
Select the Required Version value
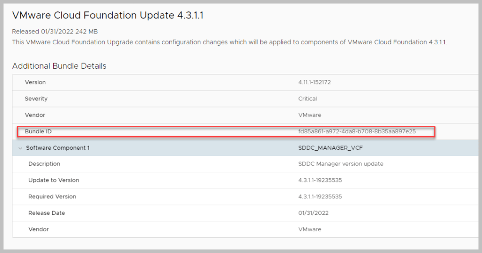(320, 197)
